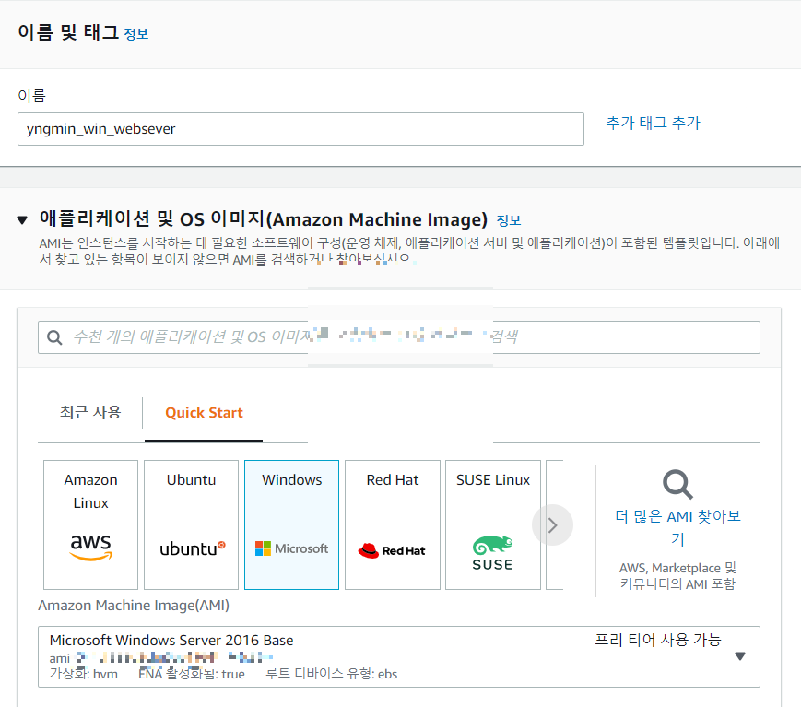Click the magnifier icon in the AMI search box
The image size is (801, 707).
(54, 337)
